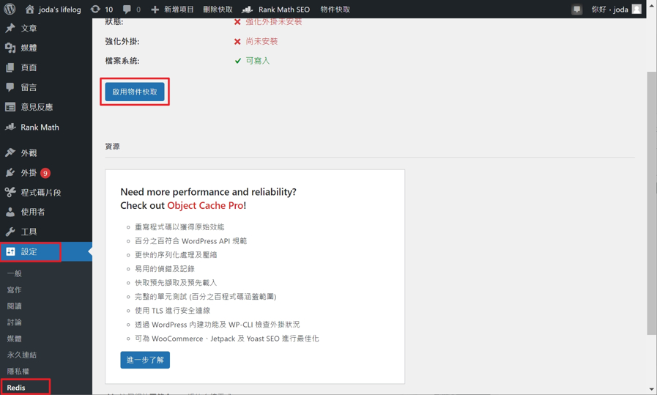Viewport: 657px width, 395px height.
Task: Click the pushpin icon for 文章
Action: [x=10, y=28]
